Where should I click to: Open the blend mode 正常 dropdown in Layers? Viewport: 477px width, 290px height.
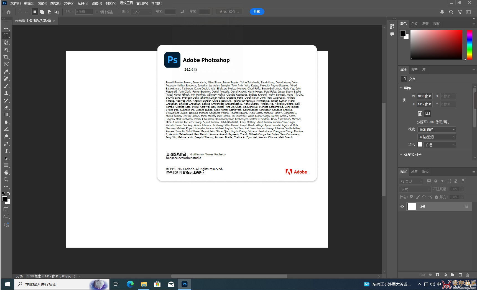click(x=415, y=189)
